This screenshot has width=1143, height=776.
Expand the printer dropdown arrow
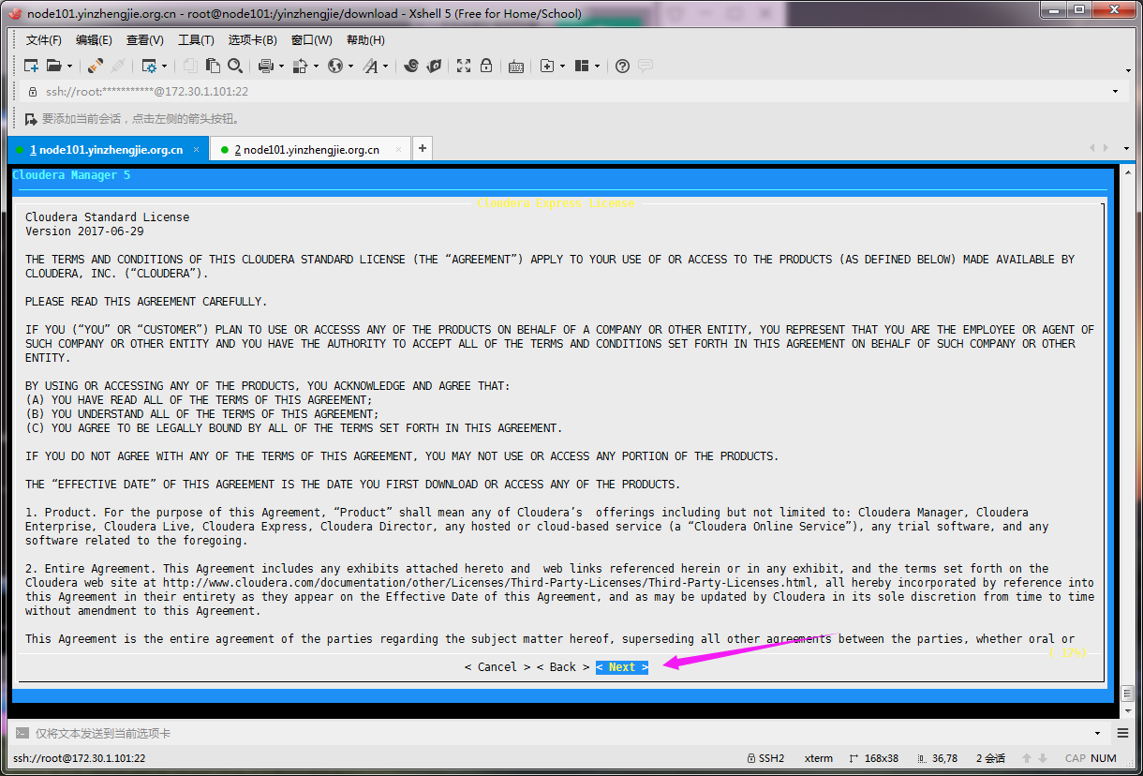[x=282, y=66]
